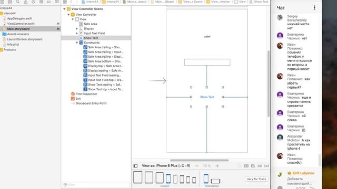Image resolution: width=337 pixels, height=189 pixels.
Task: Go forward with the jump bar right chevron
Action: (x=77, y=2)
